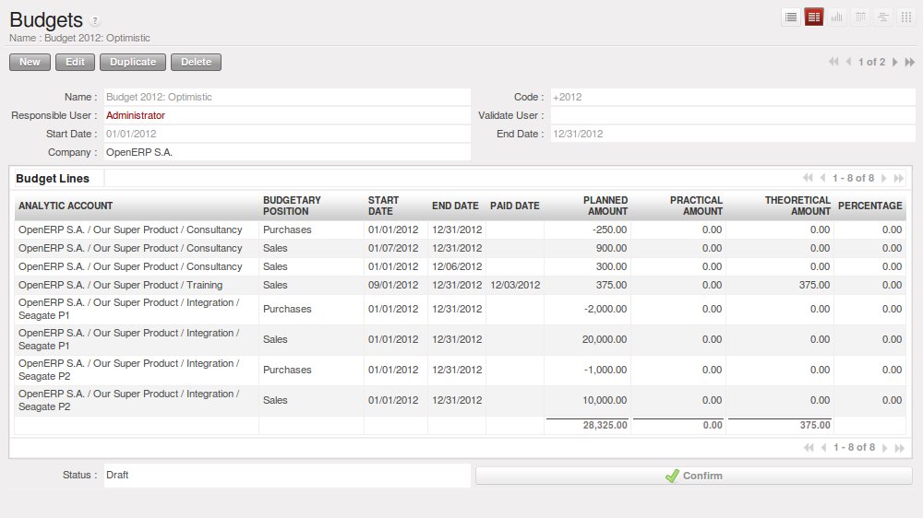Go to last record in top pager
The height and width of the screenshot is (518, 923).
(x=910, y=62)
